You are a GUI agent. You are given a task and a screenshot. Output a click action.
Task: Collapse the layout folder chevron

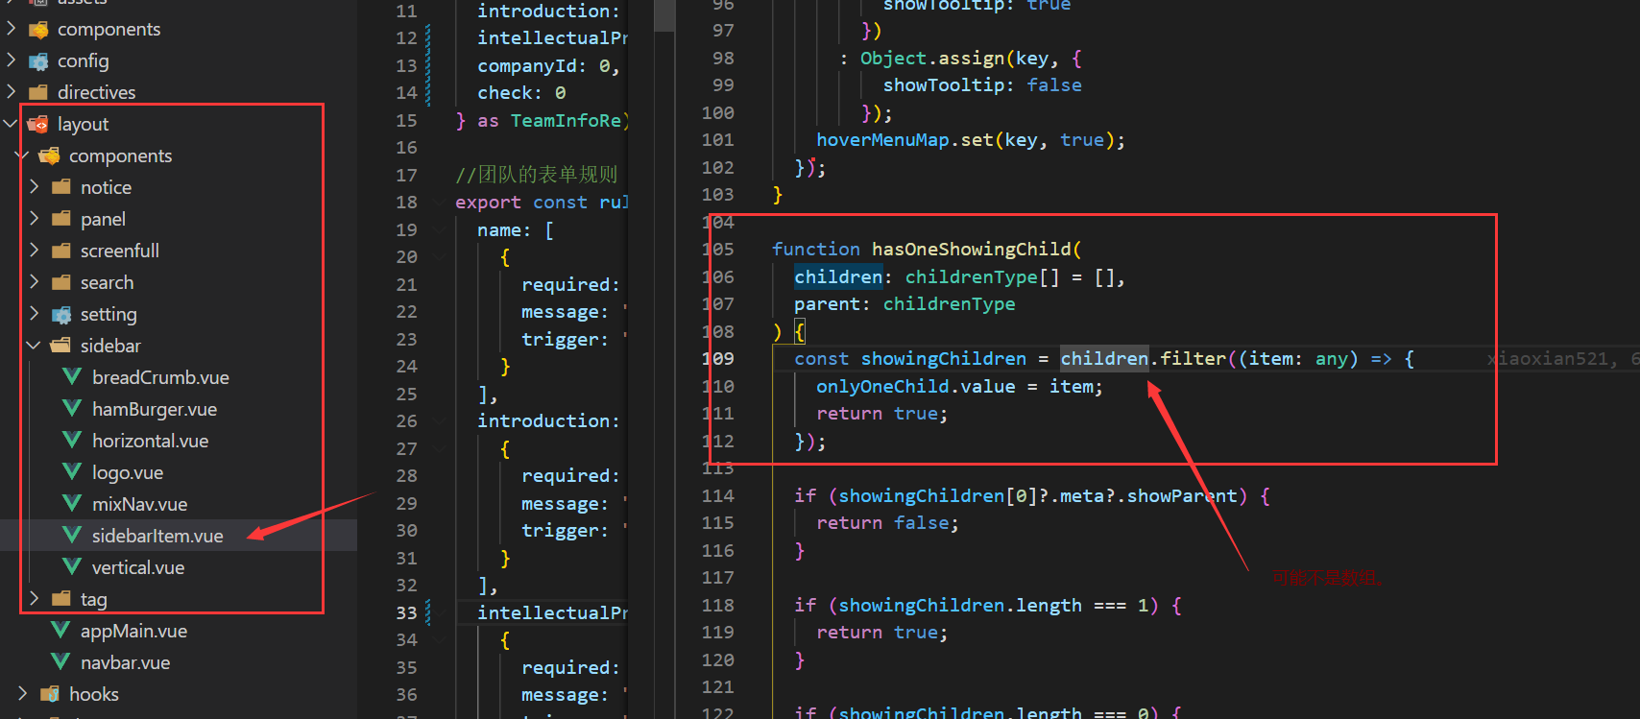11,124
